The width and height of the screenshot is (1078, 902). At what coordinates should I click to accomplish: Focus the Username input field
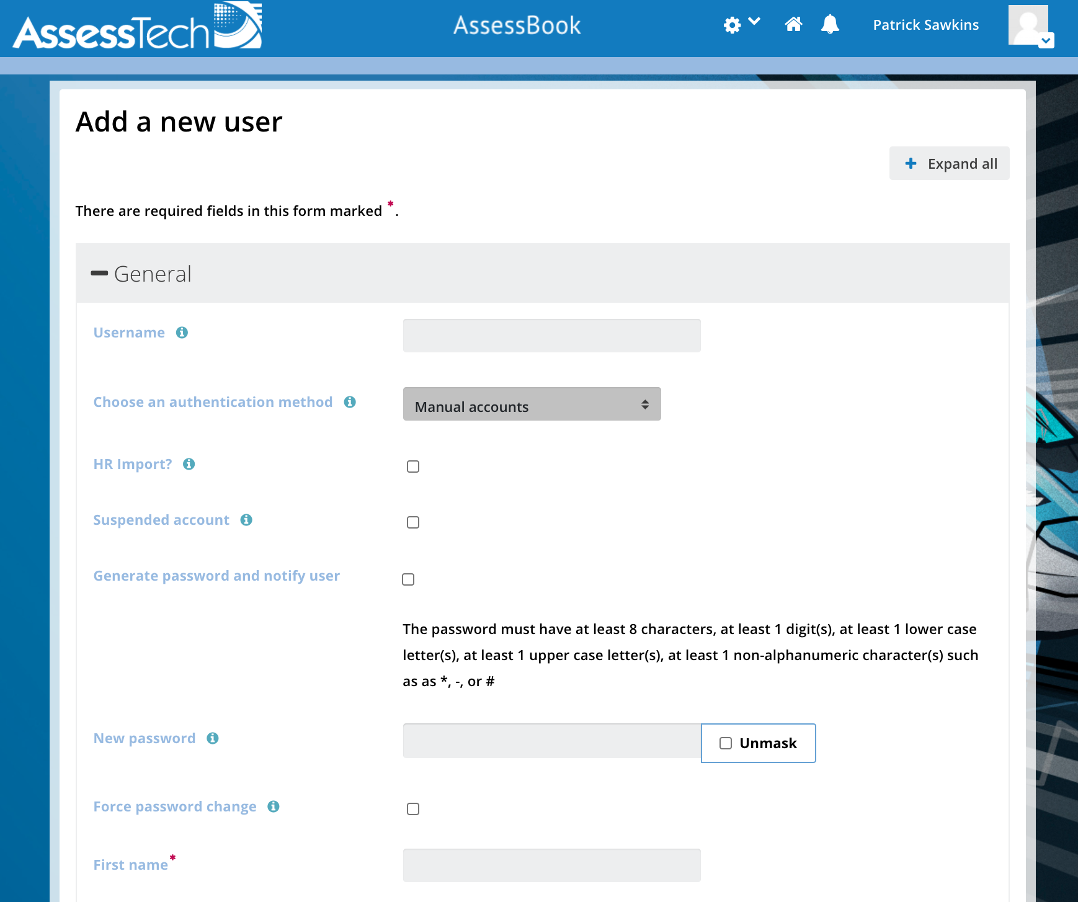click(552, 336)
